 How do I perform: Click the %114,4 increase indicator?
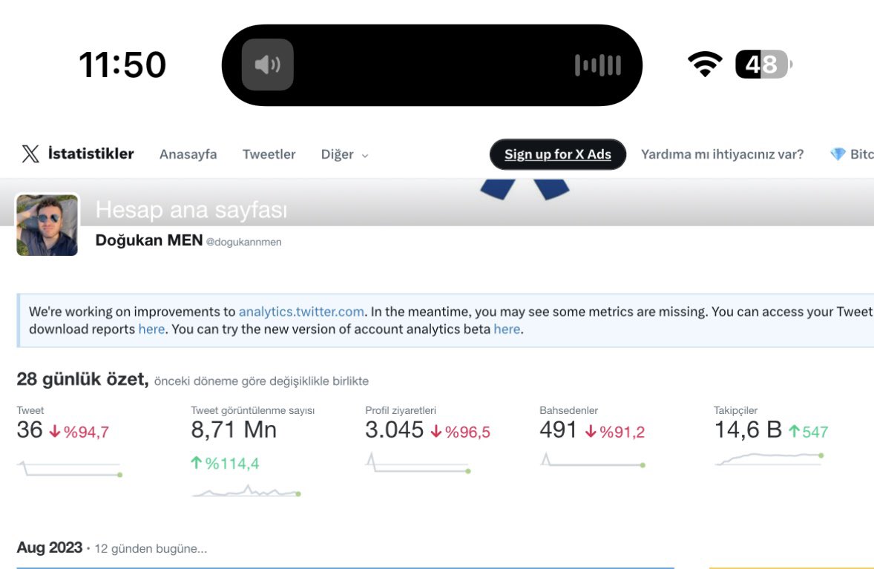[226, 464]
